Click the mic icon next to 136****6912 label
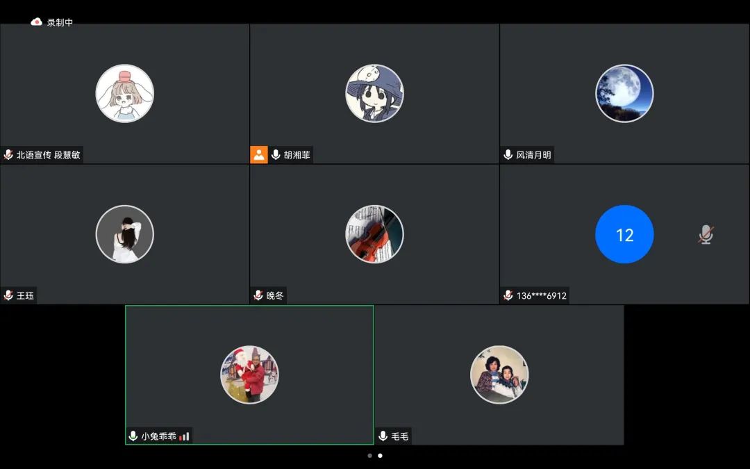This screenshot has width=750, height=469. [x=508, y=295]
